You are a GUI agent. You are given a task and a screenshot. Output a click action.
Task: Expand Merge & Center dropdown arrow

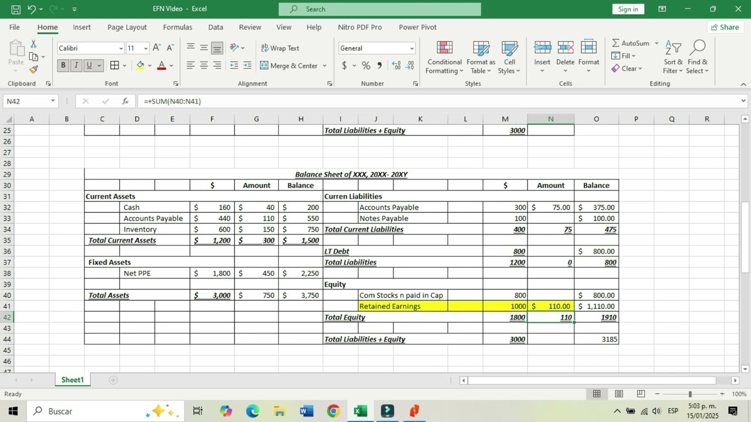pos(324,66)
